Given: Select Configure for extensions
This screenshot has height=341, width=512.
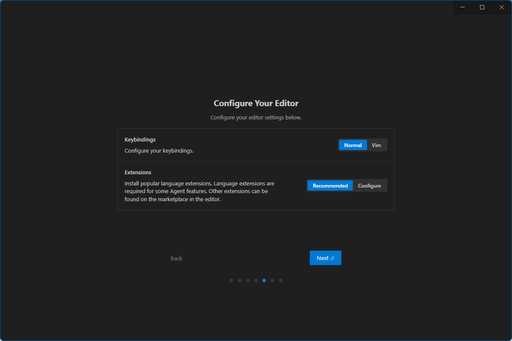Looking at the screenshot, I should 369,186.
